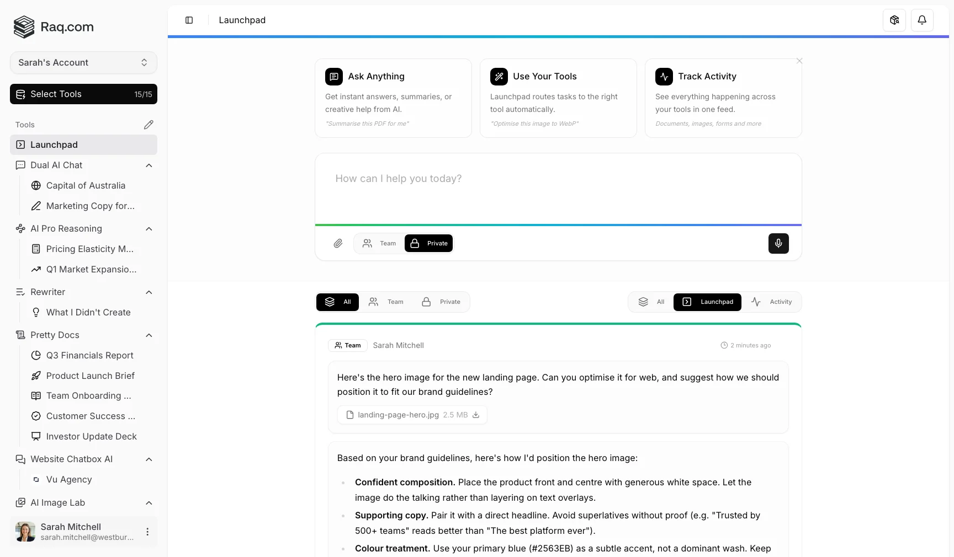Screen dimensions: 954x557
Task: Click the Select Tools button
Action: click(83, 94)
